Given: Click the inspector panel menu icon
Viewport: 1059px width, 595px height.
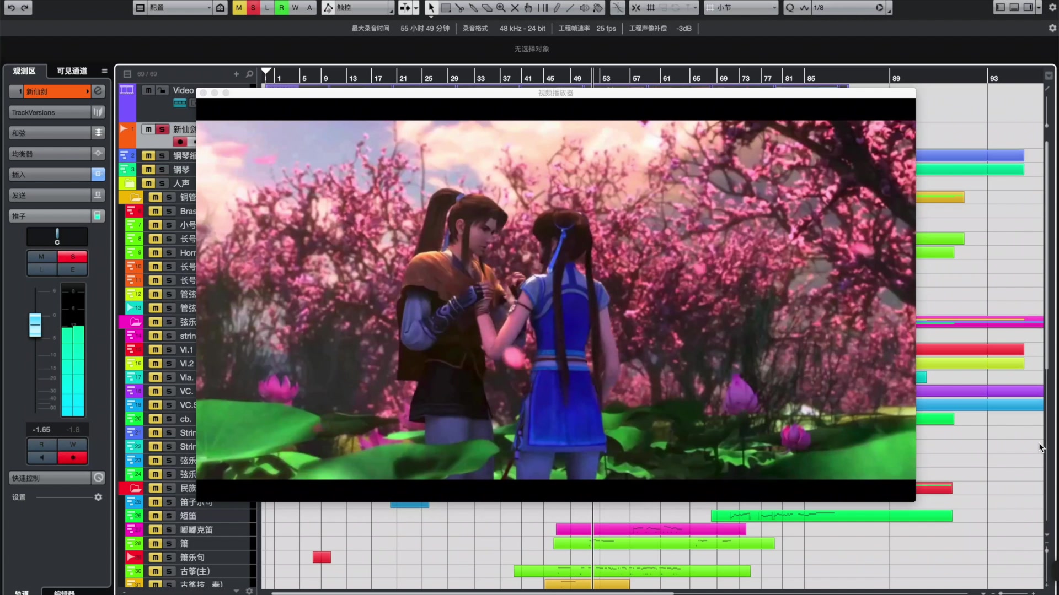Looking at the screenshot, I should [x=104, y=71].
